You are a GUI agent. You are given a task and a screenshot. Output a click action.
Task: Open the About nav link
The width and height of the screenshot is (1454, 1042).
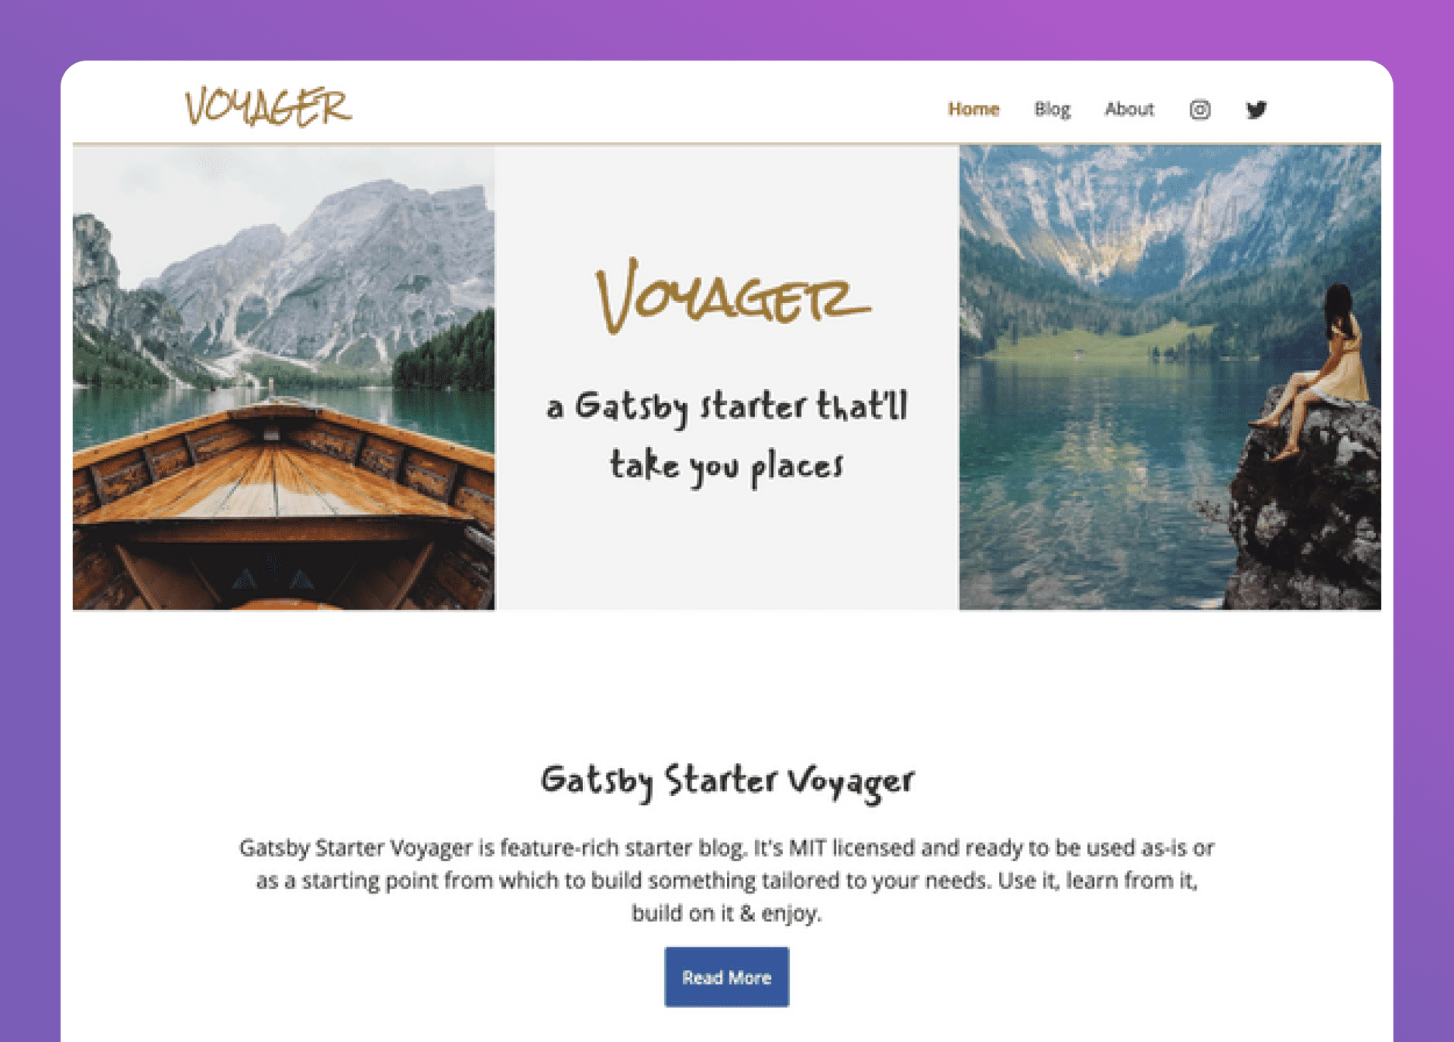[1129, 109]
